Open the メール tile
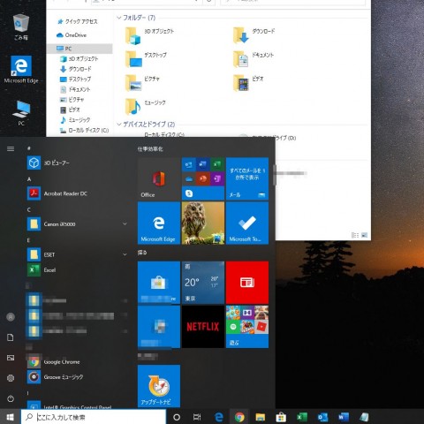 click(x=247, y=178)
